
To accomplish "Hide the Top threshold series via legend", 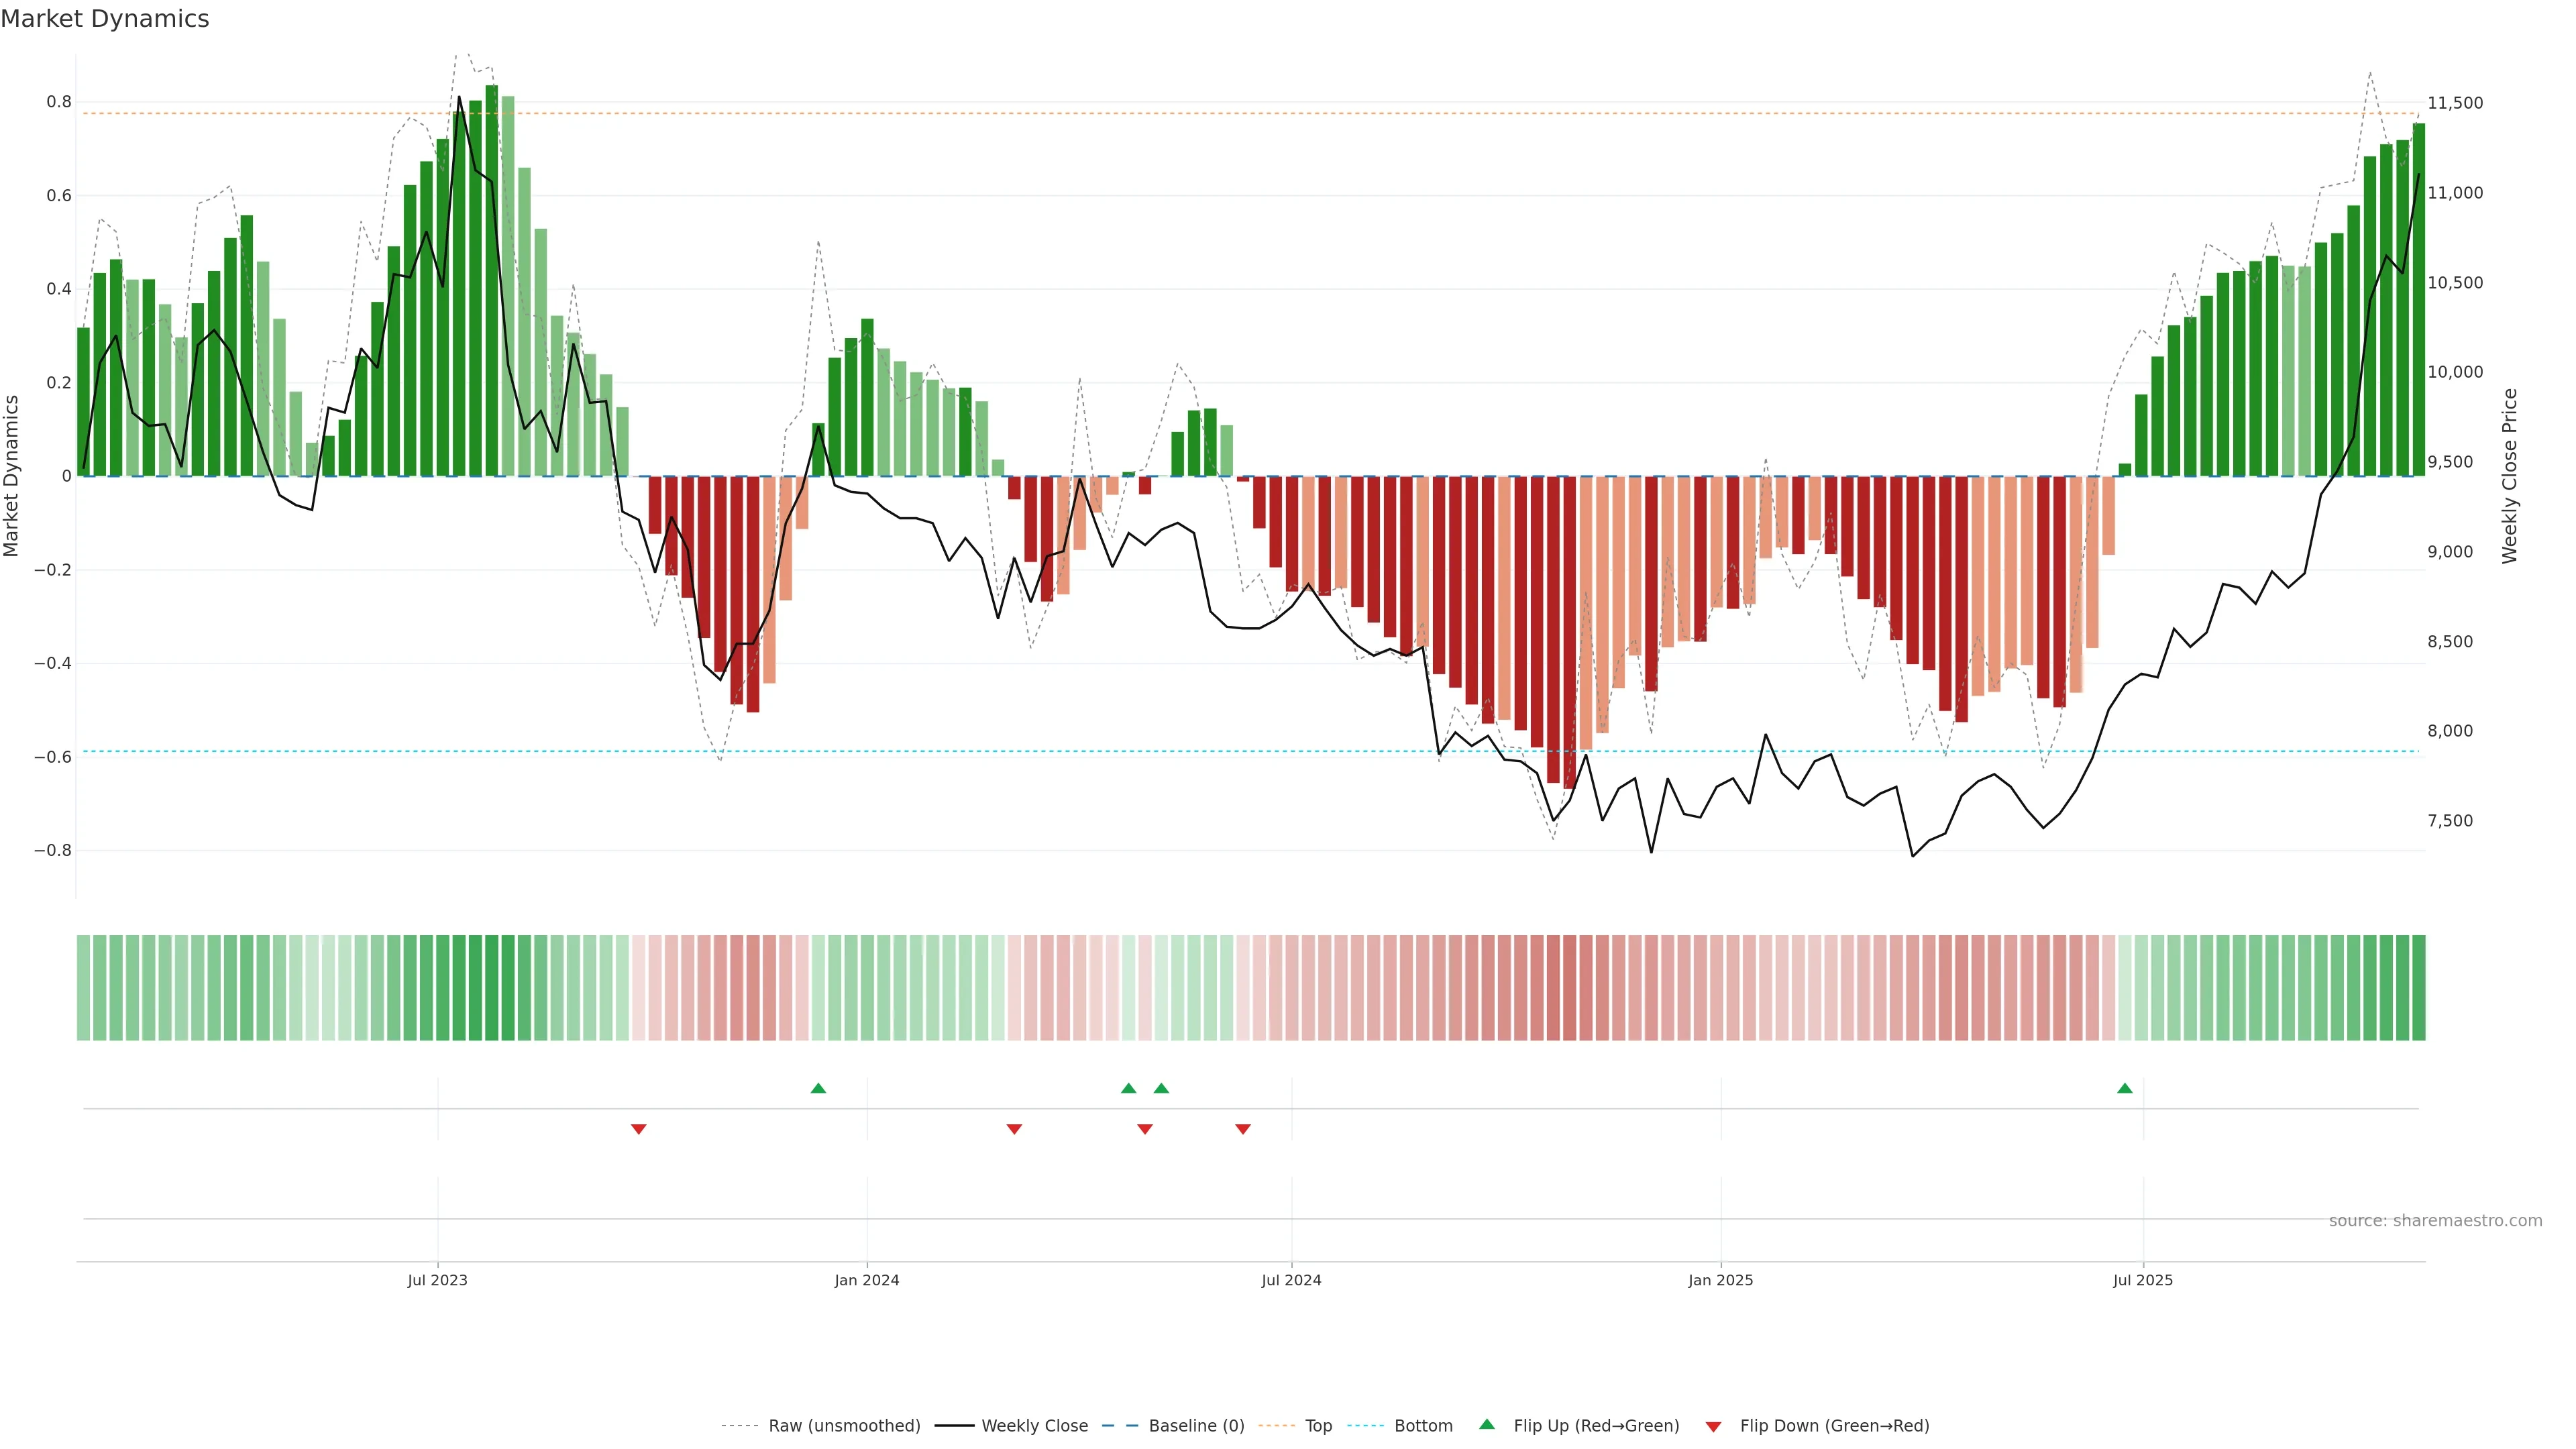I will click(1318, 1426).
